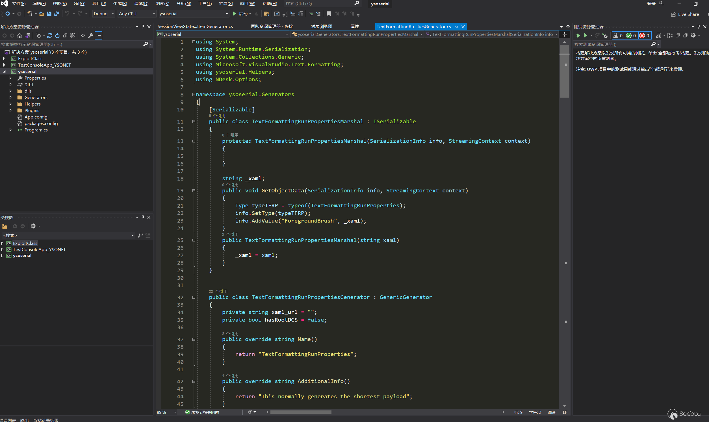Click the bookmark toolbar icon
This screenshot has width=709, height=422.
(328, 14)
